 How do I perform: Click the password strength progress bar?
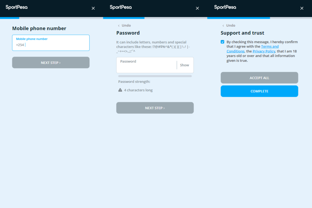(x=155, y=76)
